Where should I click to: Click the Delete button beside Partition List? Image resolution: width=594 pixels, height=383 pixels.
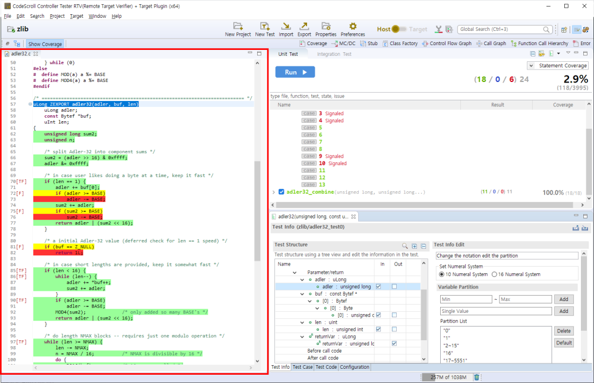[564, 331]
